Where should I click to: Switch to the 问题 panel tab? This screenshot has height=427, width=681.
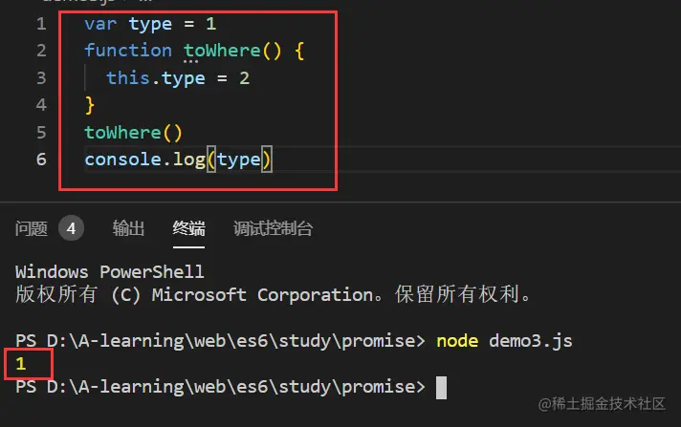pyautogui.click(x=32, y=228)
